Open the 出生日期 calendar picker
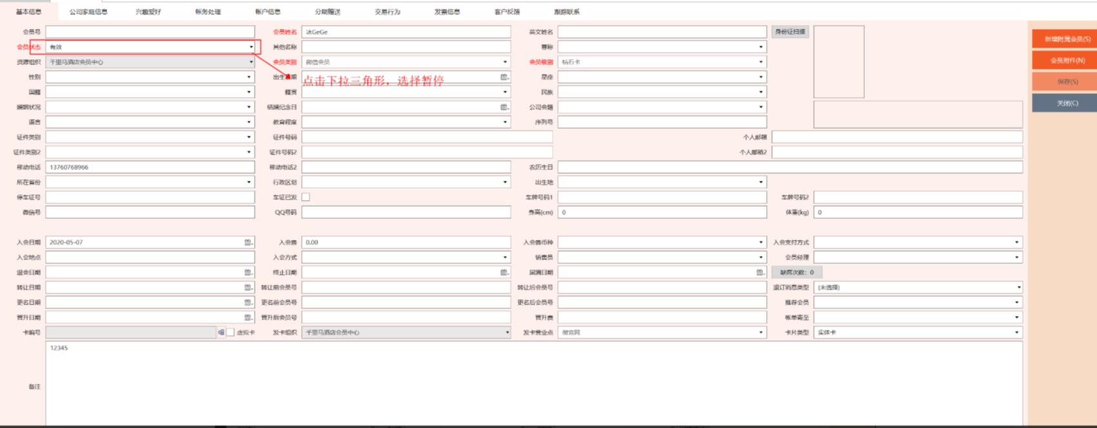The width and height of the screenshot is (1097, 428). (x=504, y=77)
